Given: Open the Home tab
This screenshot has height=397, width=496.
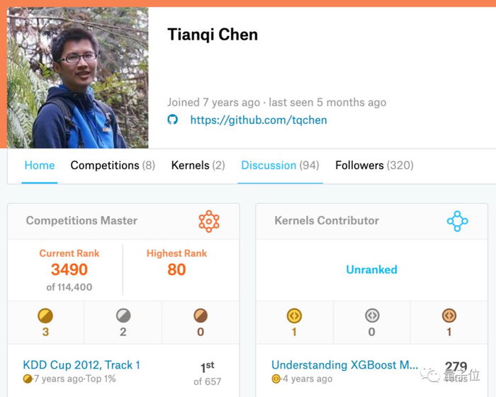Looking at the screenshot, I should click(40, 166).
